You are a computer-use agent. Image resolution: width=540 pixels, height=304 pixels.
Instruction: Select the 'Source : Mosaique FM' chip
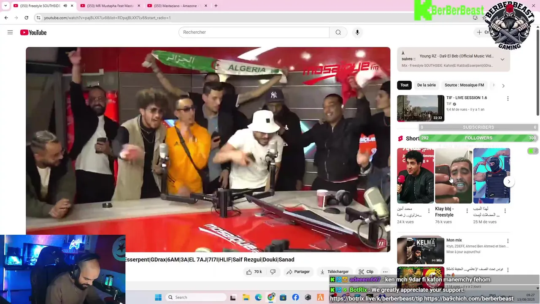coord(464,85)
